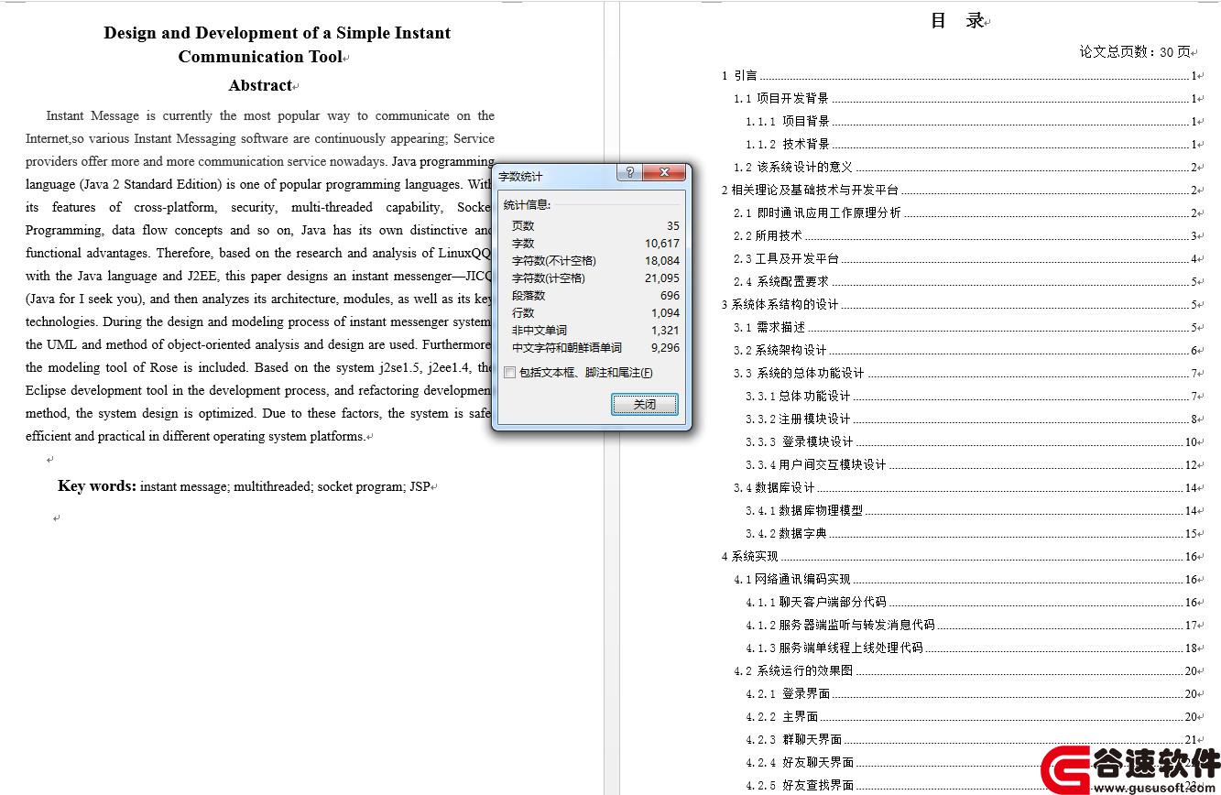Jump to TOC entry '3.1 需求描述'

click(965, 327)
